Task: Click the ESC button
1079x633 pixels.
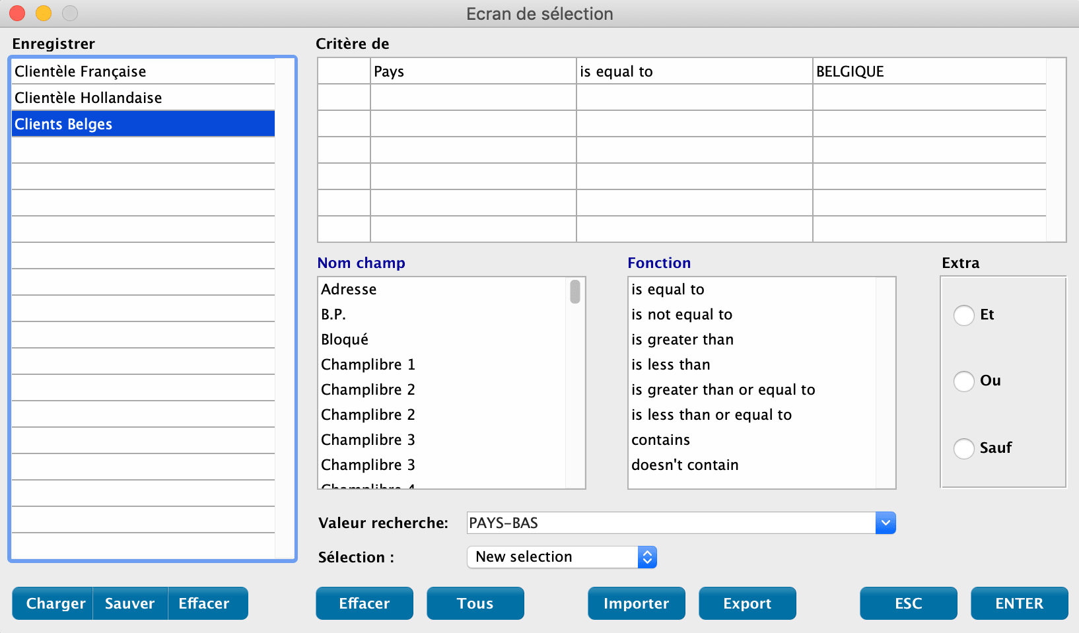Action: (909, 603)
